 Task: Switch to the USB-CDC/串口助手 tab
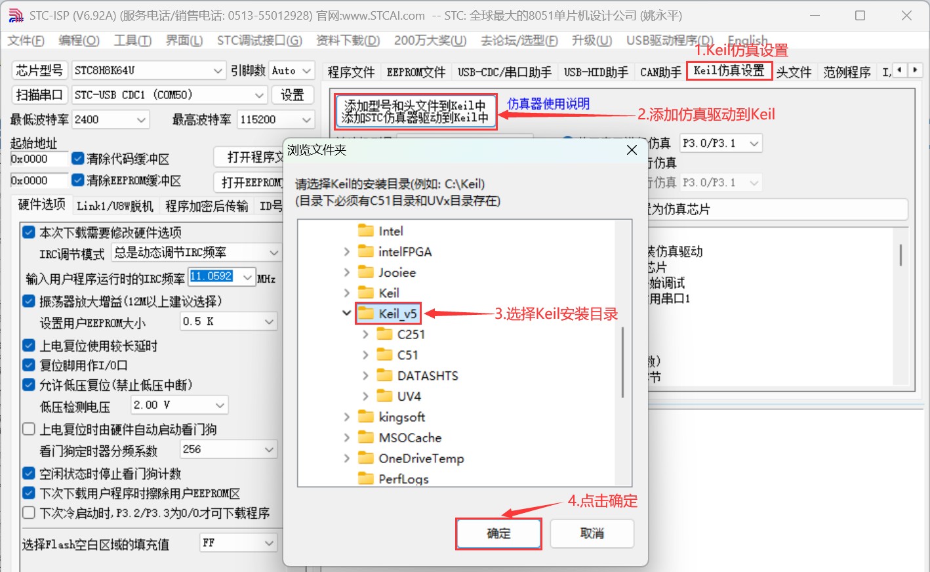(x=504, y=71)
